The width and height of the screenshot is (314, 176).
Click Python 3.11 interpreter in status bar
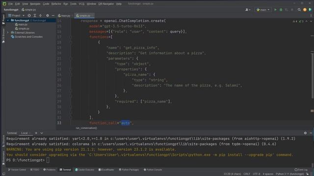coord(290,174)
